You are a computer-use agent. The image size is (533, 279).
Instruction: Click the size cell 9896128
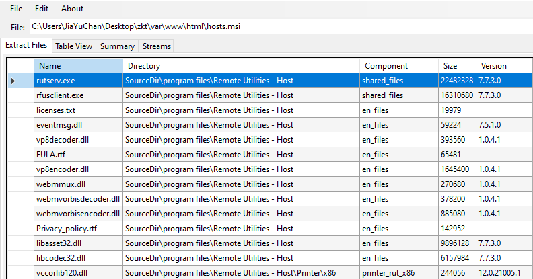click(457, 243)
